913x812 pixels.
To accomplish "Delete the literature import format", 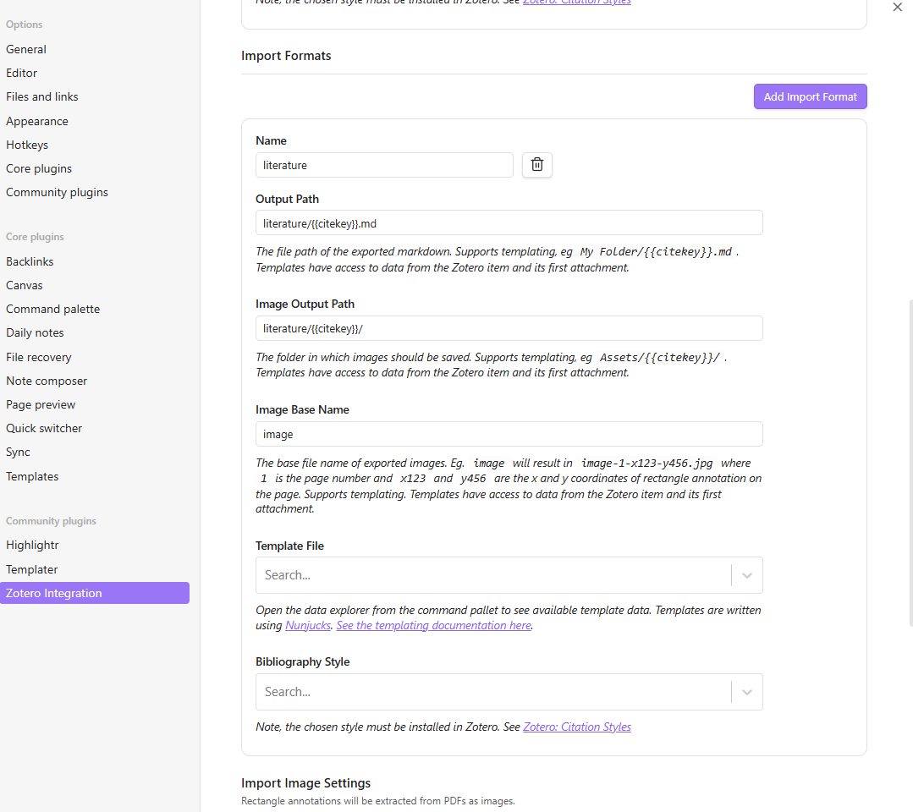I will click(x=536, y=165).
